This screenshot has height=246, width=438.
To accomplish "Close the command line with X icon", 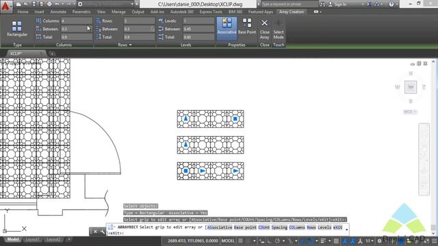I will pos(95,232).
